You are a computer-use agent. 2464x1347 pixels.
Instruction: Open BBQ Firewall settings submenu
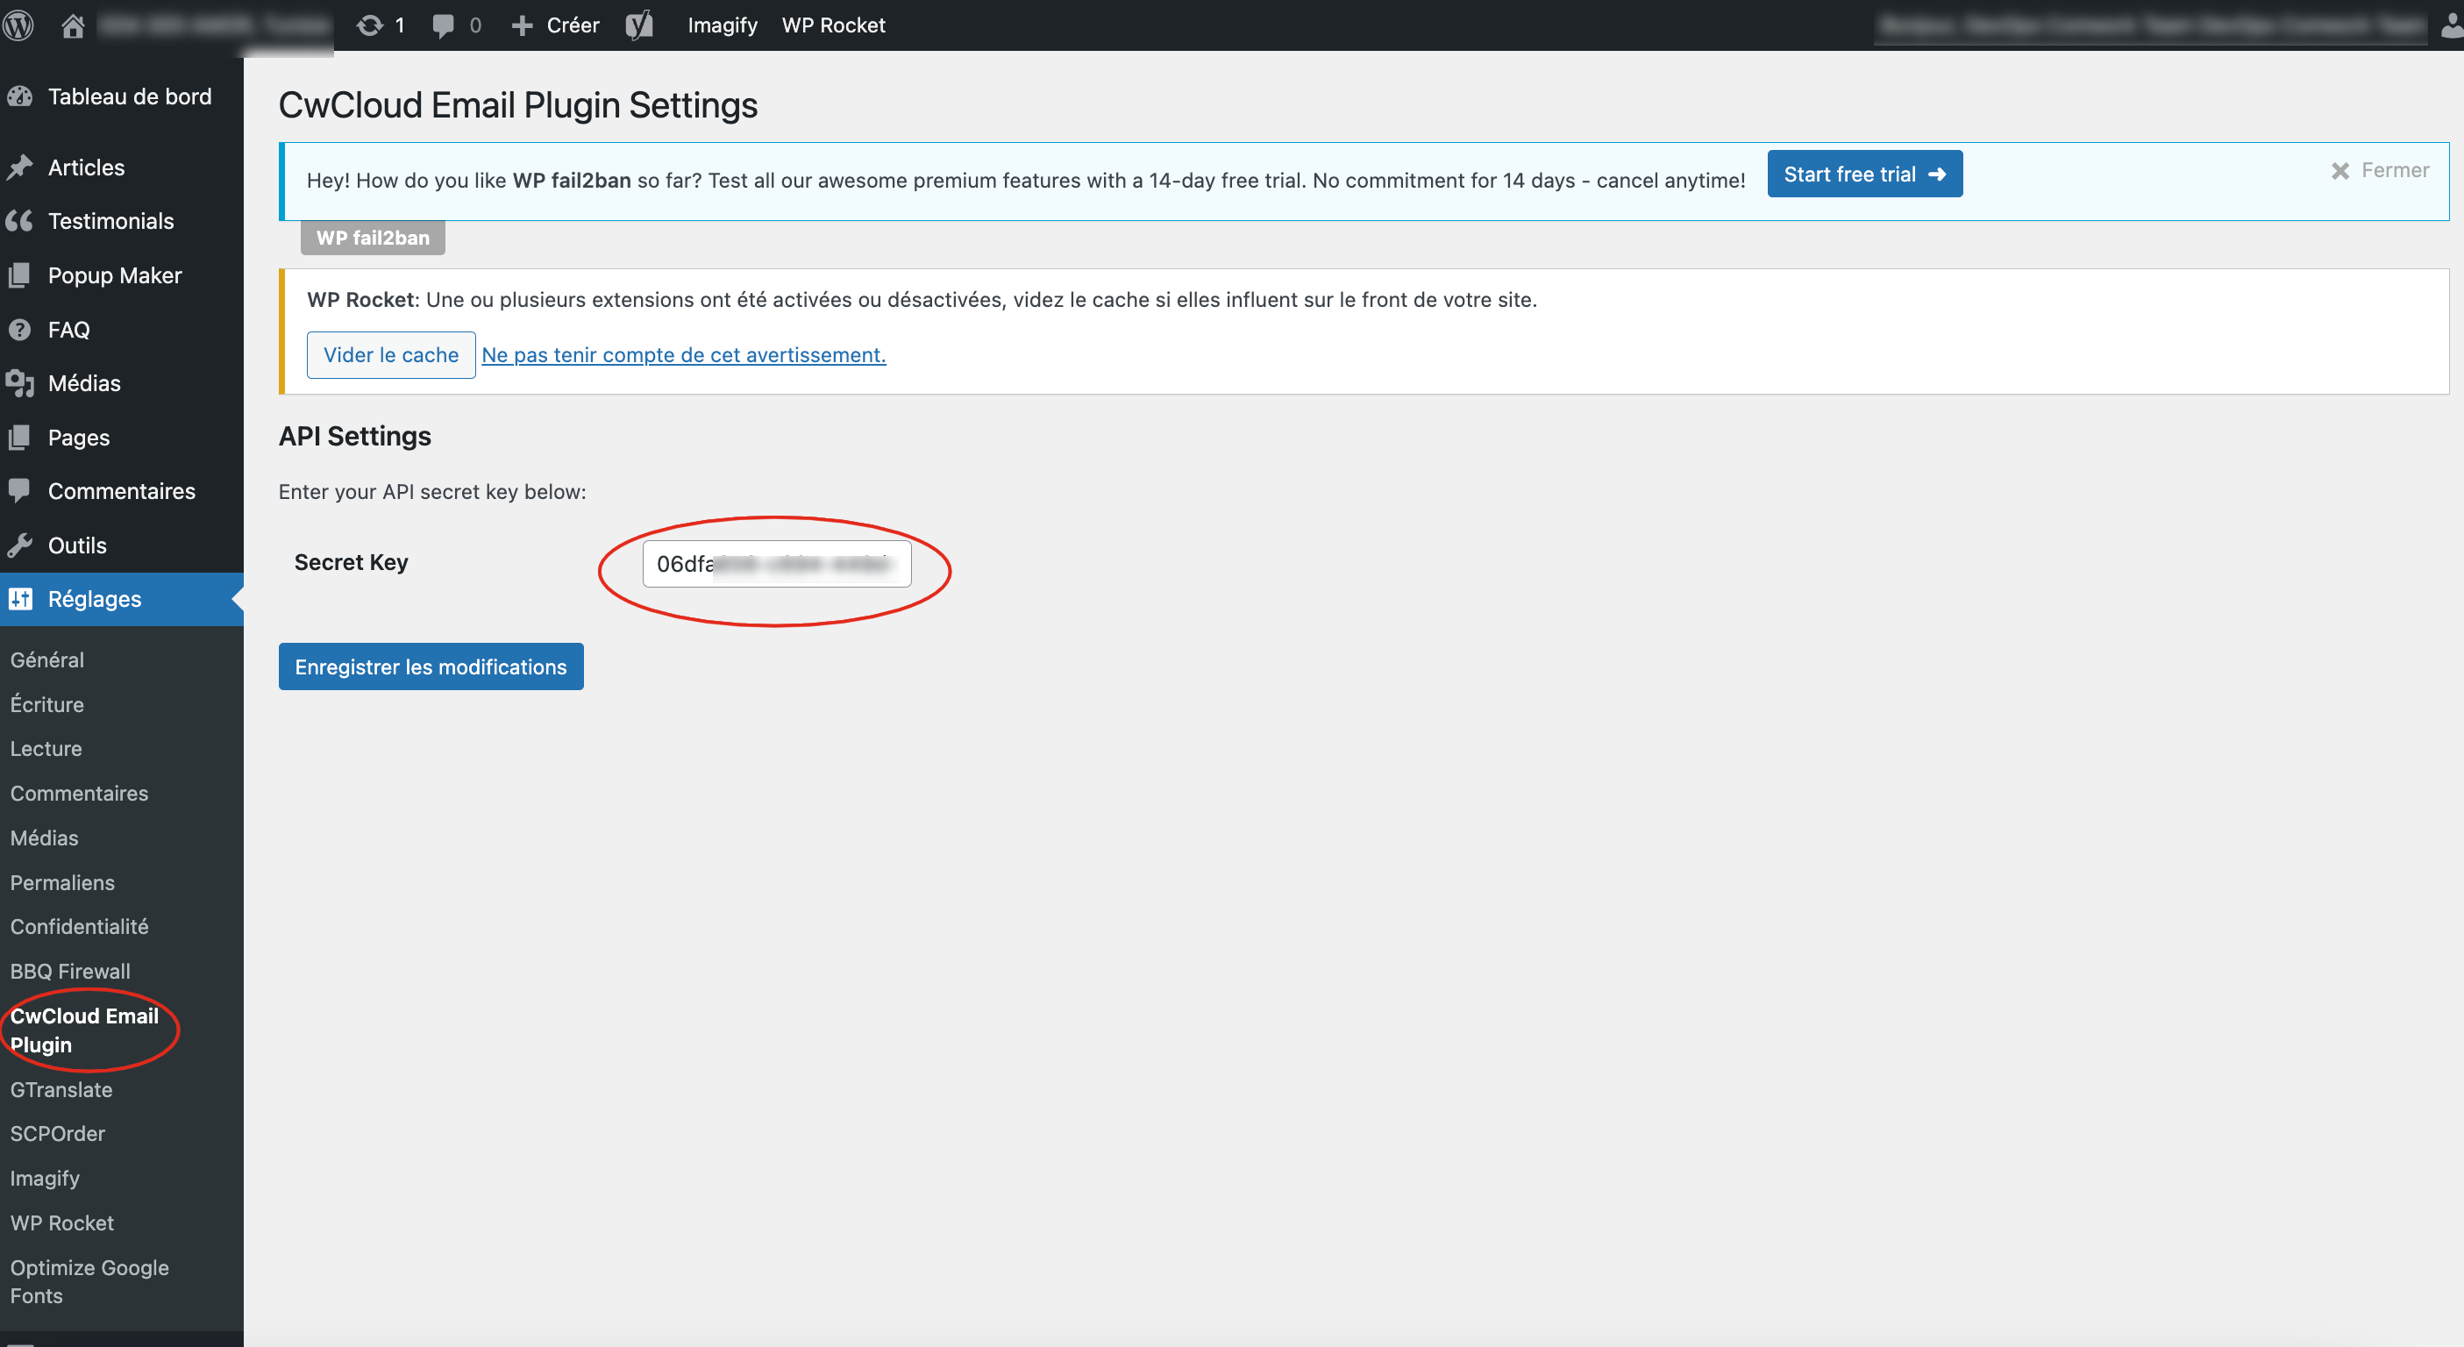point(70,971)
